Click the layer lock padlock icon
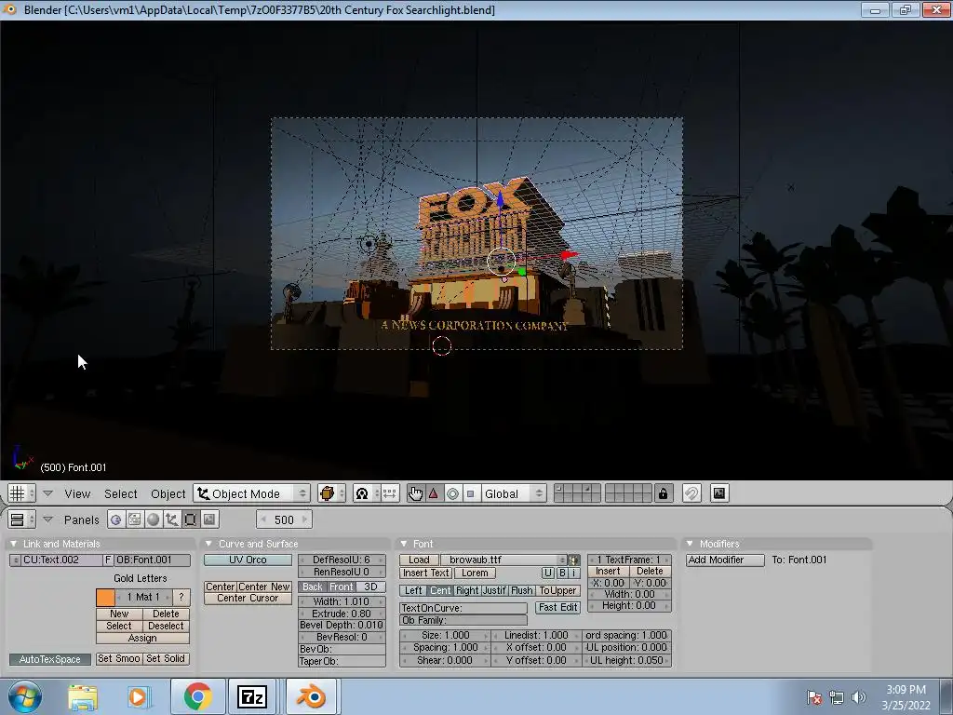Viewport: 953px width, 715px height. (663, 493)
